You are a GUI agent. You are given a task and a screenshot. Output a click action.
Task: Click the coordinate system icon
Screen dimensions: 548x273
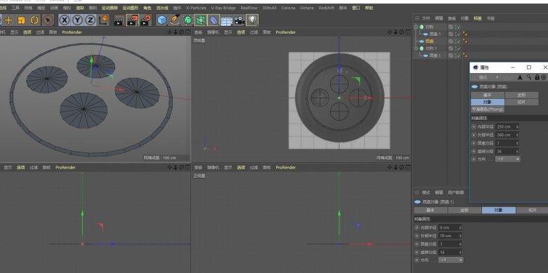click(103, 20)
